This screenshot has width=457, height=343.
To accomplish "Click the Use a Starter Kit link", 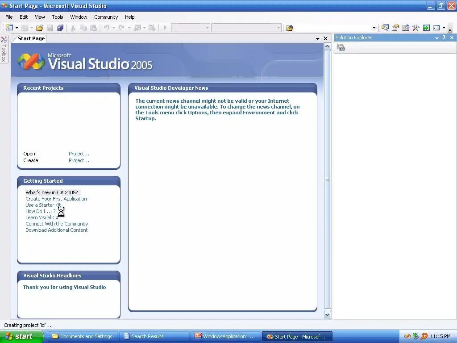I will pos(43,205).
